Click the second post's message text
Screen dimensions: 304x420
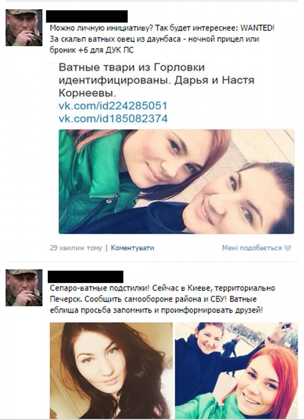coord(162,299)
